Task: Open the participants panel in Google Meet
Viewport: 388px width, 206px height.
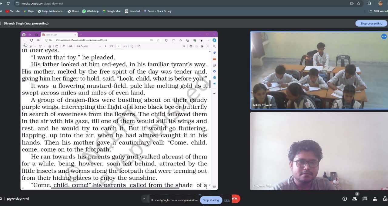Action: point(355,199)
